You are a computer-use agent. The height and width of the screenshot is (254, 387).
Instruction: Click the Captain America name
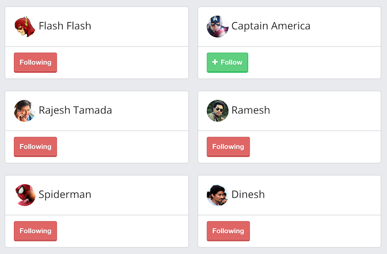click(271, 26)
